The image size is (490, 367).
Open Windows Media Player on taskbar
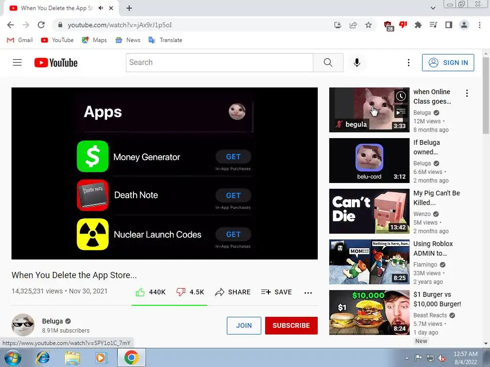[x=101, y=358]
